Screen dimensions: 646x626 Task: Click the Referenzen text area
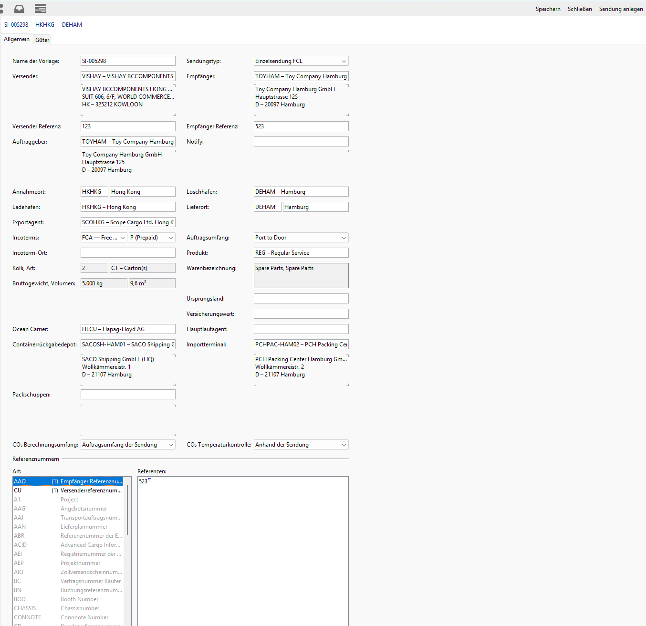pos(243,549)
